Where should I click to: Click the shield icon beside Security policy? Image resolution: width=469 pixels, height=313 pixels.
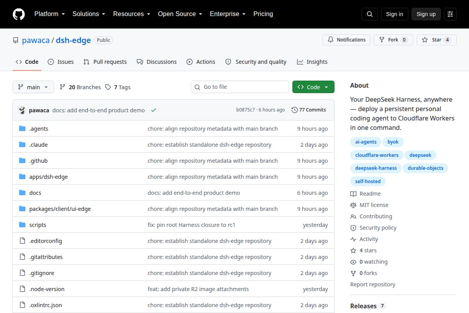click(353, 228)
